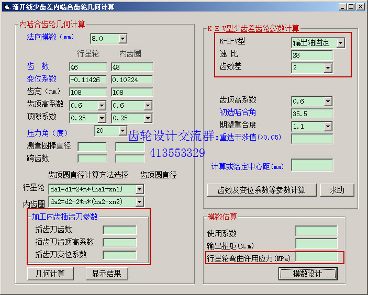Image resolution: width=368 pixels, height=295 pixels.
Task: Click the 行星轮 跨齿数 field
Action: 92,158
